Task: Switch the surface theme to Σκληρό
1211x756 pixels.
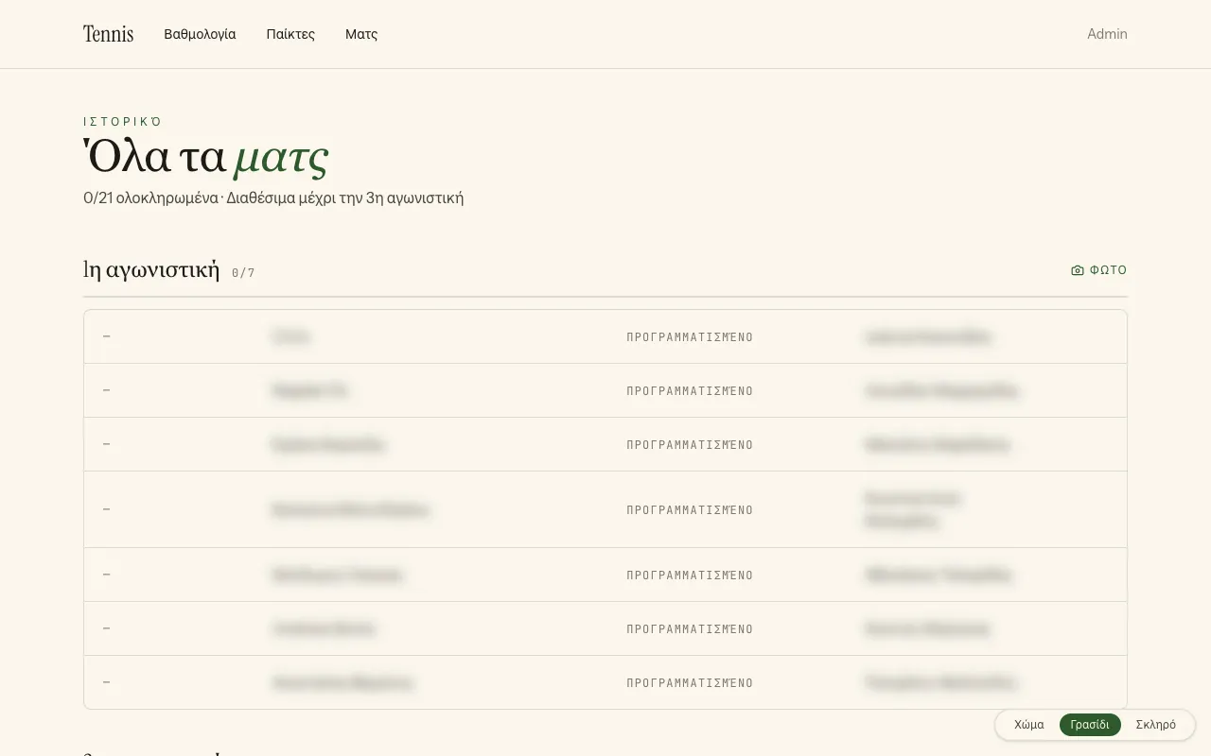Action: [x=1156, y=725]
